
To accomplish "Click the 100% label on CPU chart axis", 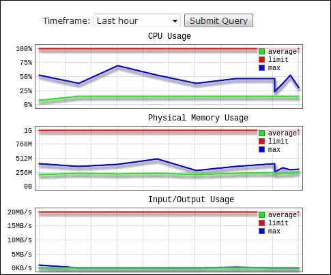I will click(24, 49).
